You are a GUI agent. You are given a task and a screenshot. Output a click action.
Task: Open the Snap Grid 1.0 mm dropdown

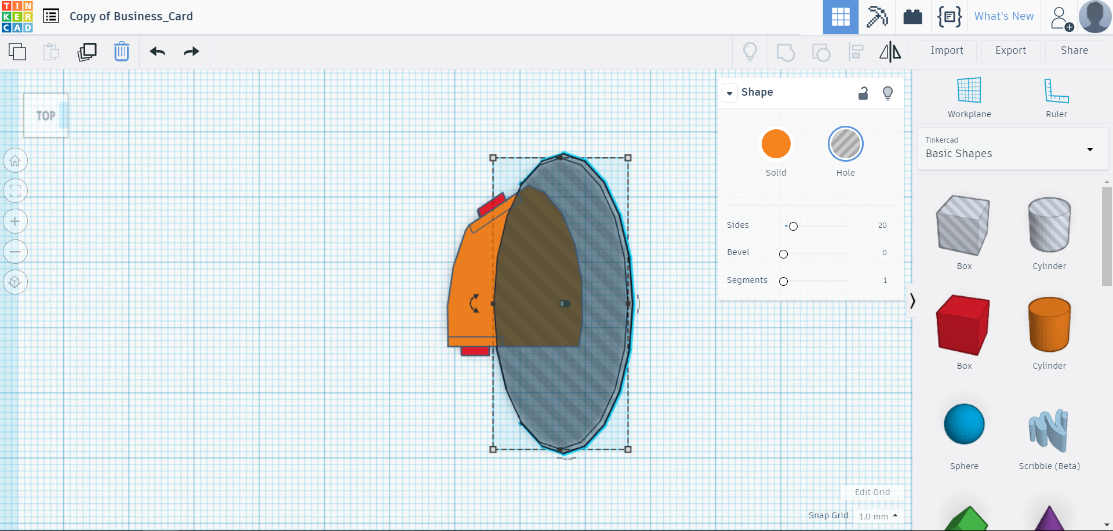(879, 516)
